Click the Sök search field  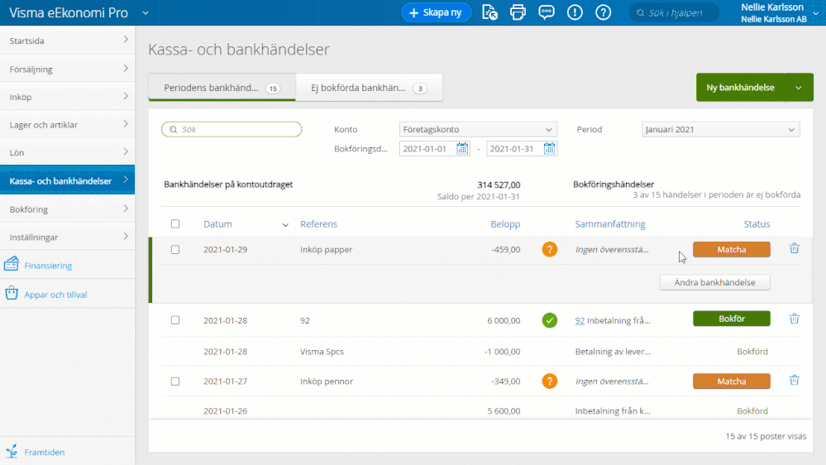232,130
